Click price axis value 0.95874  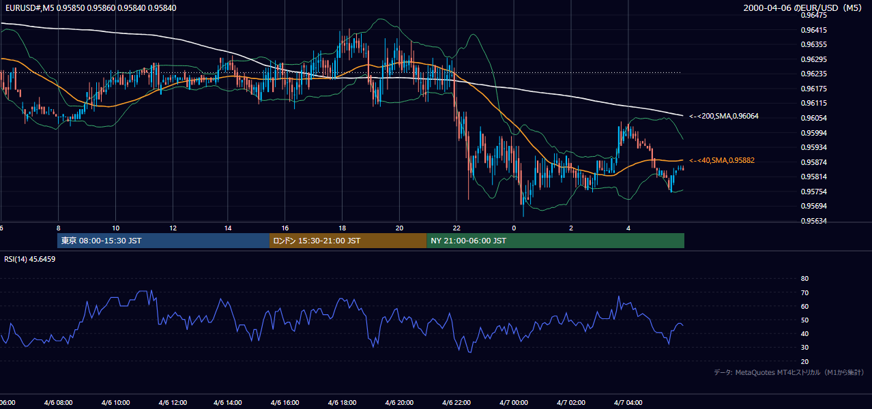(814, 162)
